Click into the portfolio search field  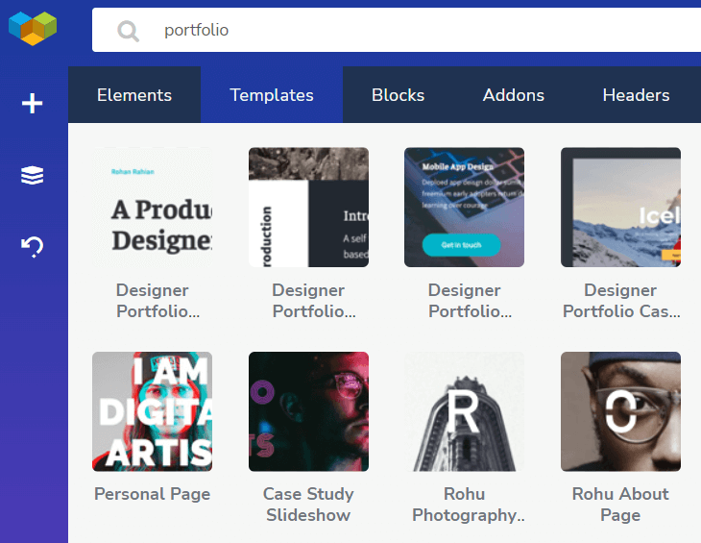click(x=396, y=30)
